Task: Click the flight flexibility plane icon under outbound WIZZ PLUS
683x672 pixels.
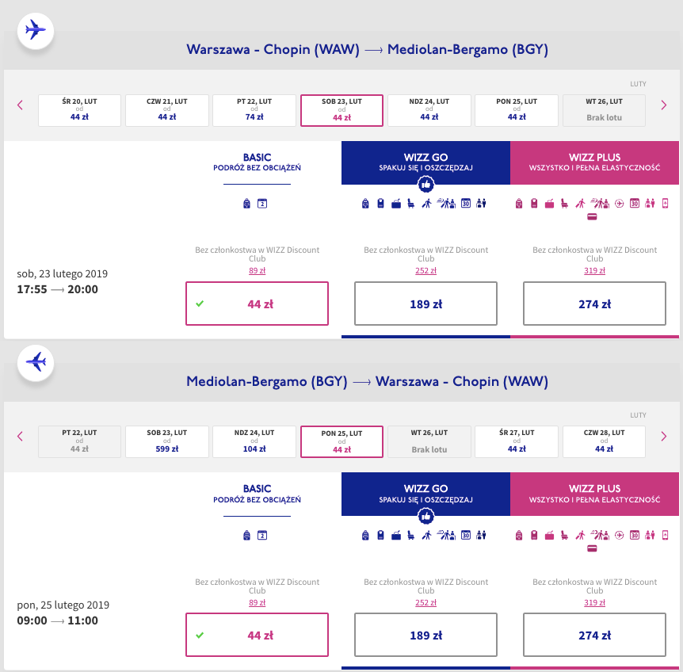Action: [620, 204]
